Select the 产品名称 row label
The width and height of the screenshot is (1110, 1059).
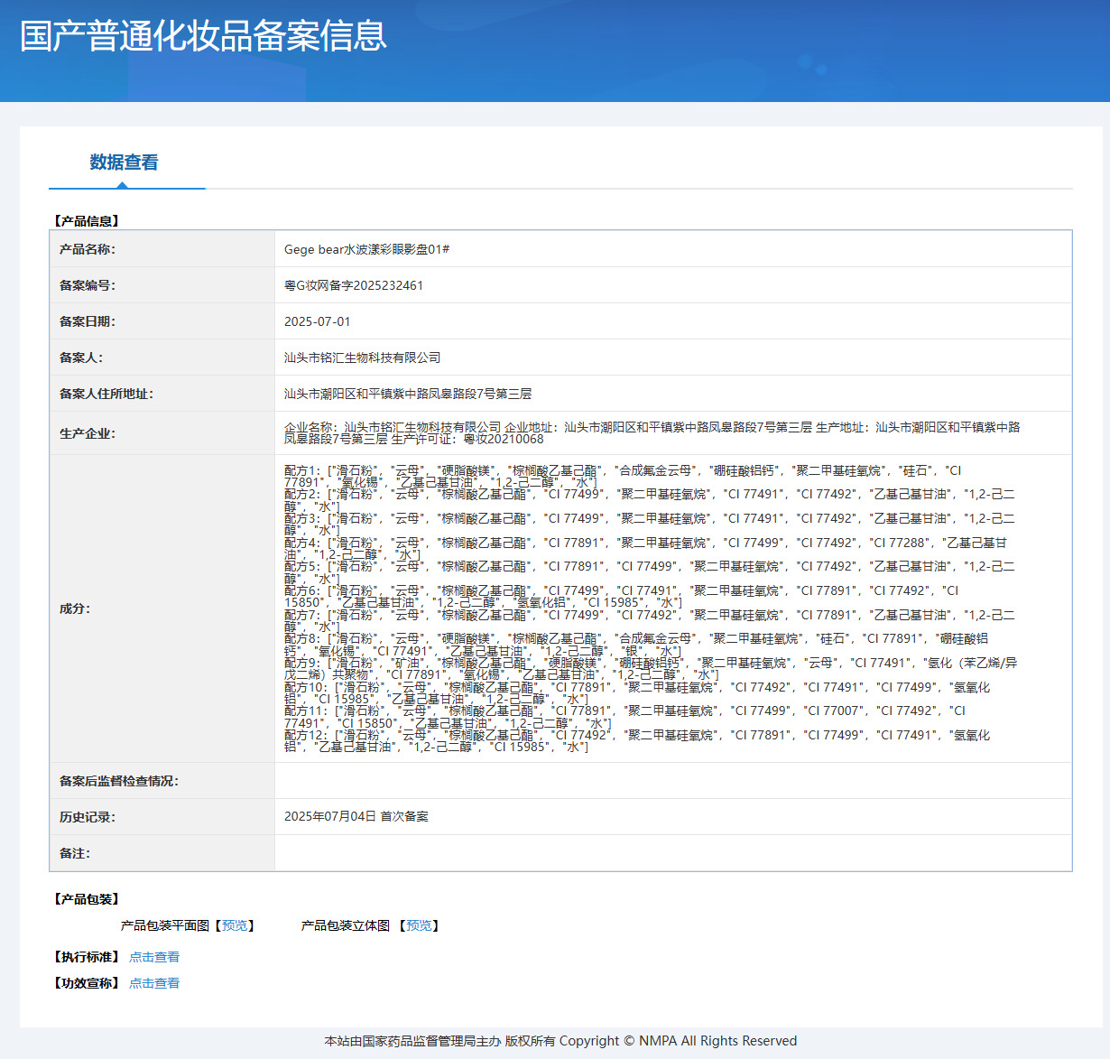[88, 249]
